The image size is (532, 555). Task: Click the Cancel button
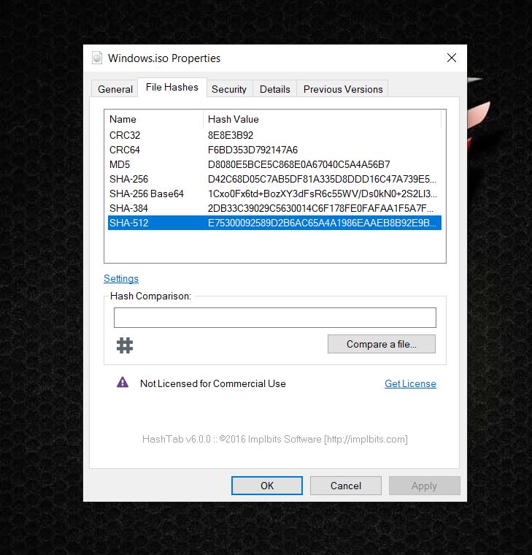[346, 486]
